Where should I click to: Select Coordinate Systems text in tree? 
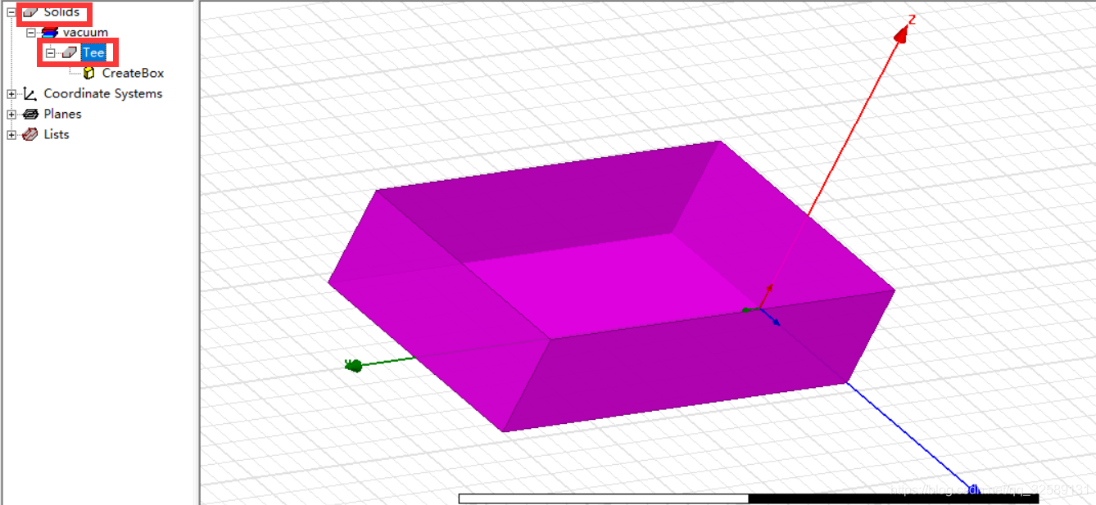[x=103, y=93]
